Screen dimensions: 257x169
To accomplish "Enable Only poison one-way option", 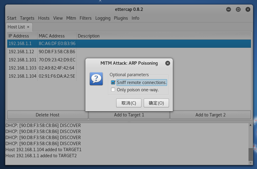I will click(113, 89).
